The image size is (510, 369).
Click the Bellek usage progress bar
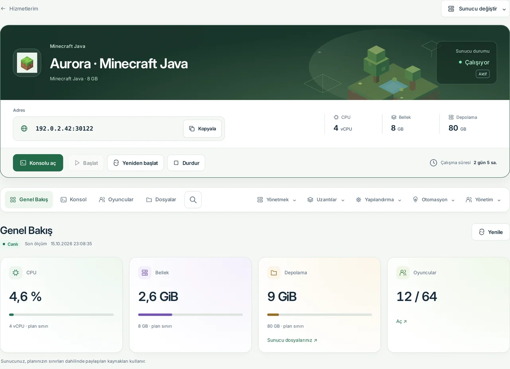pyautogui.click(x=190, y=315)
